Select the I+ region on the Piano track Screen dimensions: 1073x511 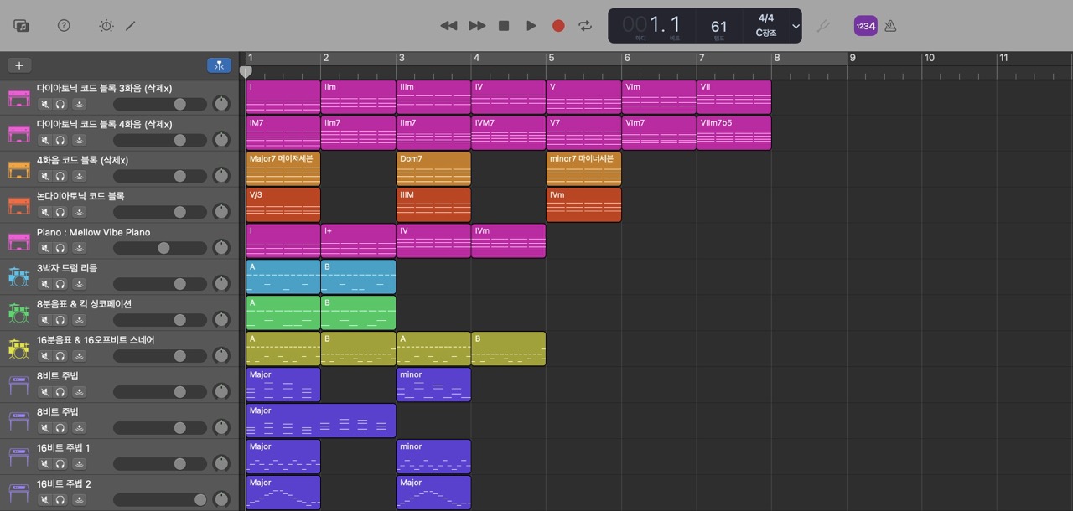358,241
